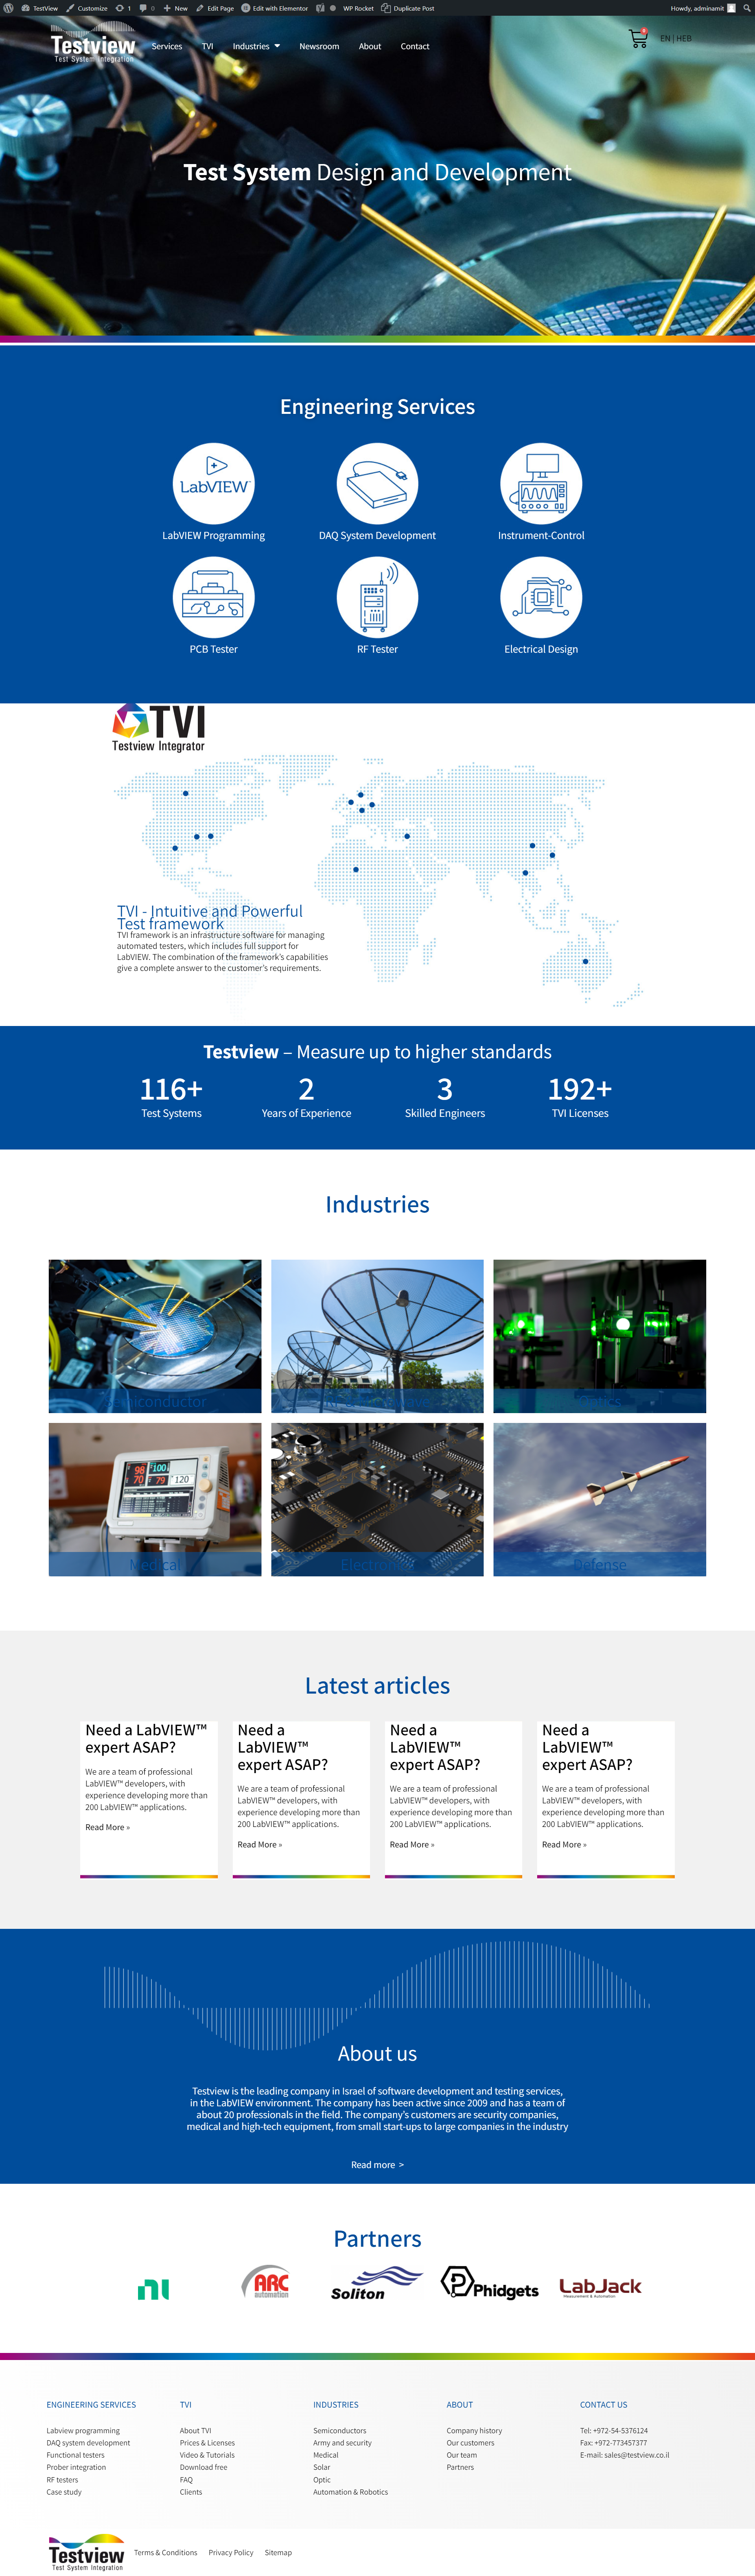Image resolution: width=755 pixels, height=2576 pixels.
Task: Click the RF Tester circle icon
Action: click(x=377, y=598)
